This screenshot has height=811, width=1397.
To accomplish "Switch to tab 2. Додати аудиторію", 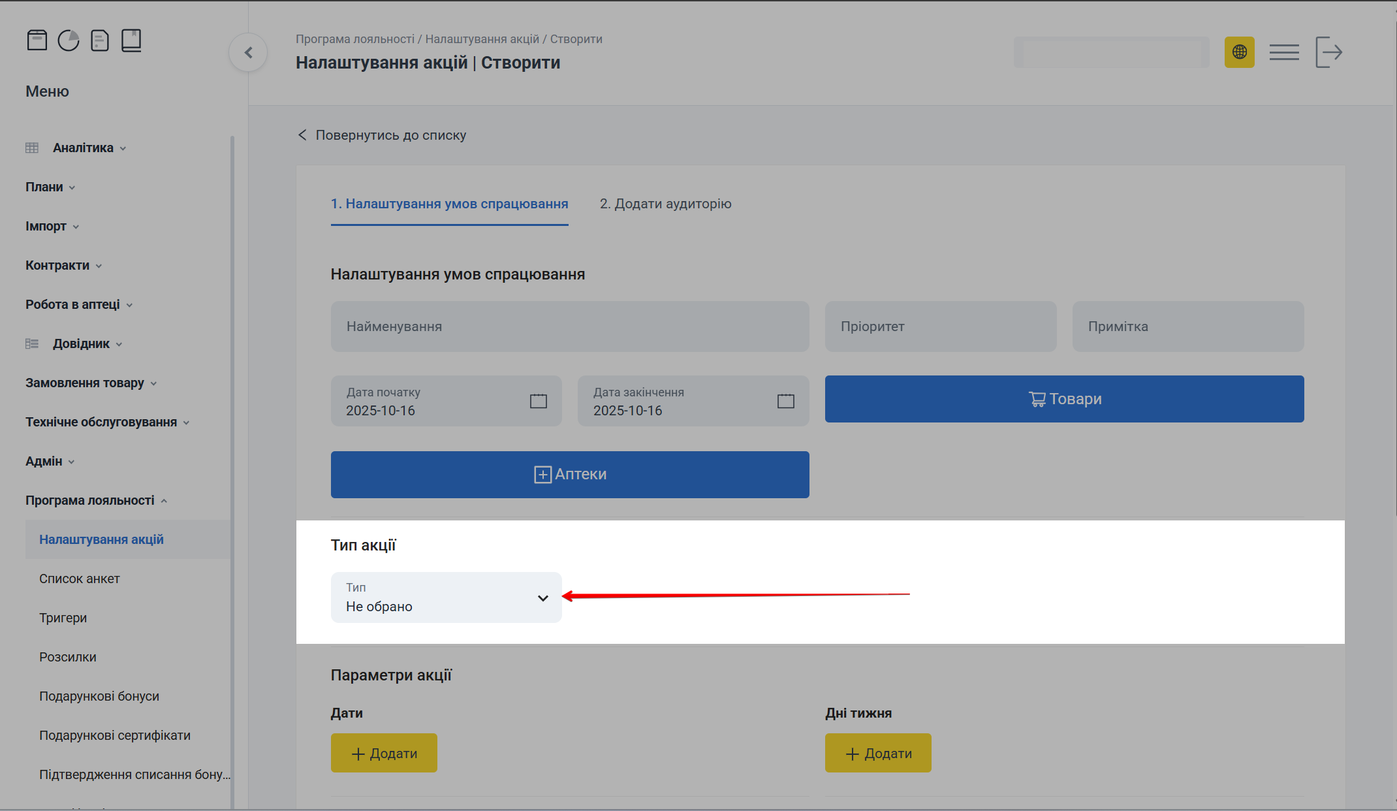I will coord(665,204).
